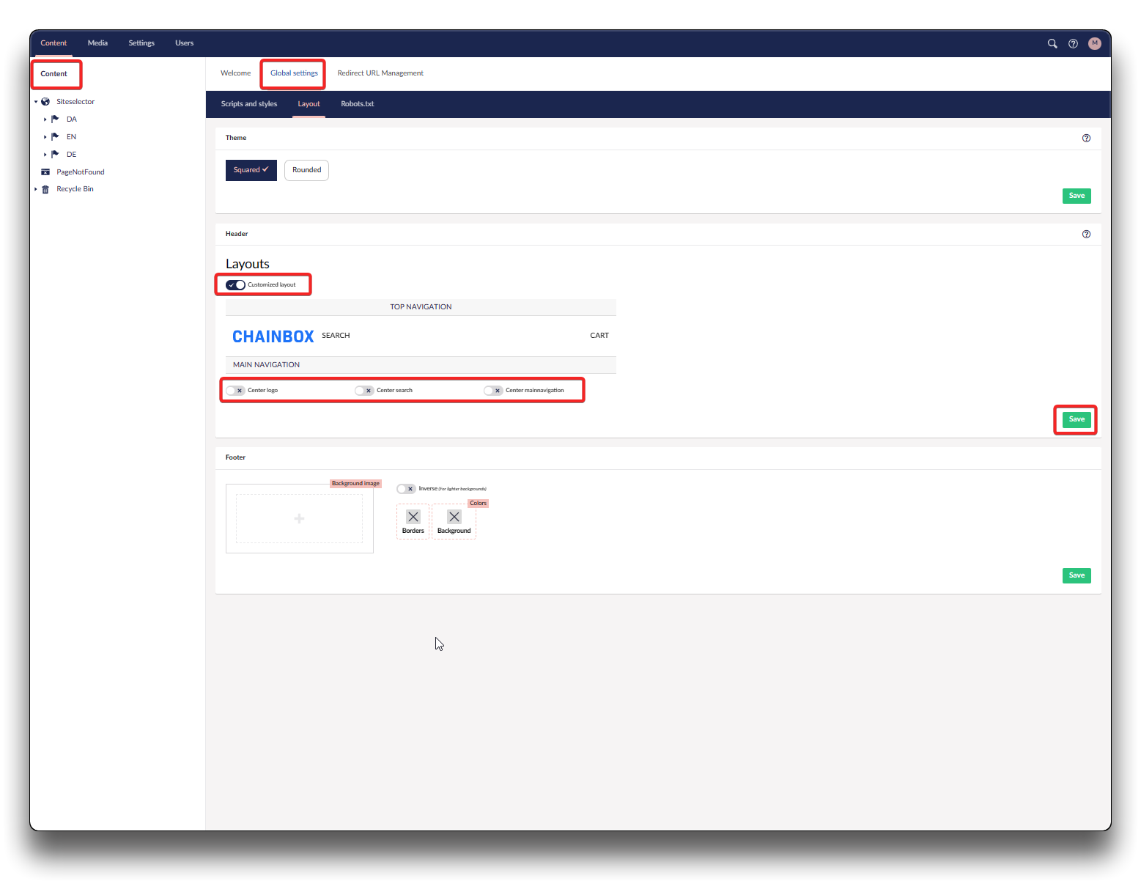
Task: Enable the Center logo toggle
Action: [235, 391]
